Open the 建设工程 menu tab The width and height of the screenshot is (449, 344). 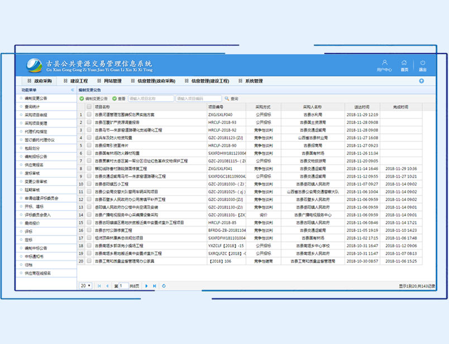coord(76,81)
